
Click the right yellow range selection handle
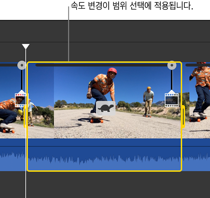tap(183, 116)
